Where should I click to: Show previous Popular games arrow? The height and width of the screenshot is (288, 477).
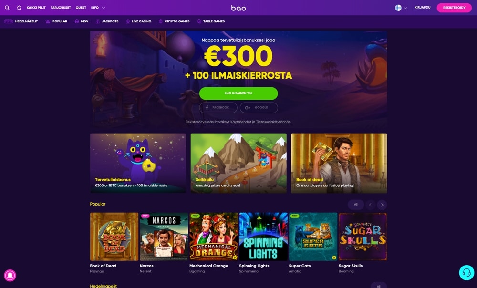[x=370, y=205]
